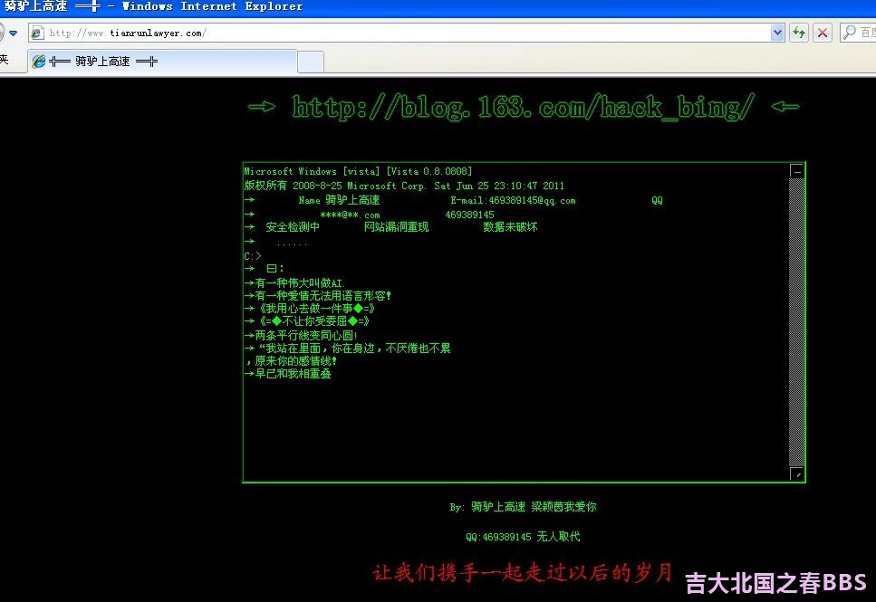Click the window title bar text
Image resolution: width=876 pixels, height=602 pixels.
tap(154, 6)
